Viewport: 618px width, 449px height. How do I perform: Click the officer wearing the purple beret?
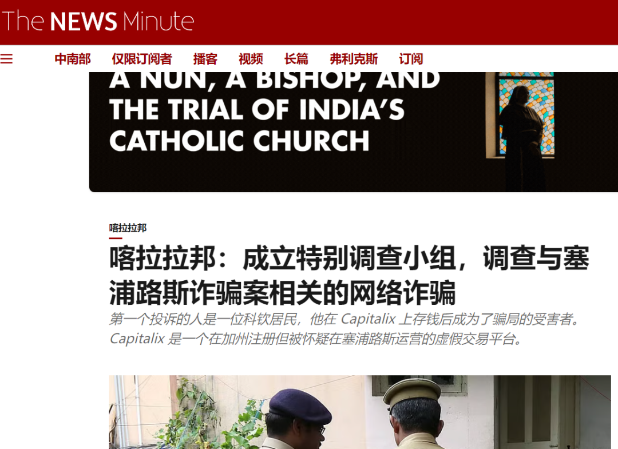click(x=298, y=419)
